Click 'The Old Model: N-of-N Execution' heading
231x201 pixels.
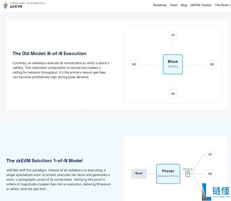tap(49, 53)
